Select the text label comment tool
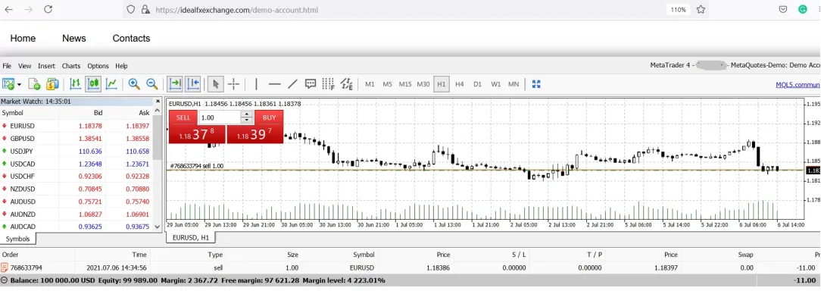 pos(311,84)
